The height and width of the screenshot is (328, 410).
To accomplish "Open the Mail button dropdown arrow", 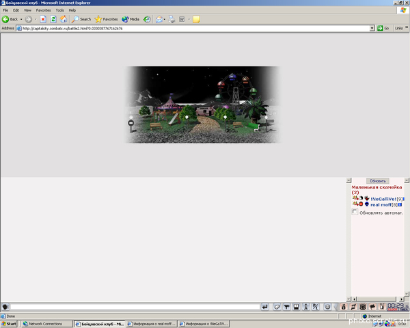I will coord(165,19).
